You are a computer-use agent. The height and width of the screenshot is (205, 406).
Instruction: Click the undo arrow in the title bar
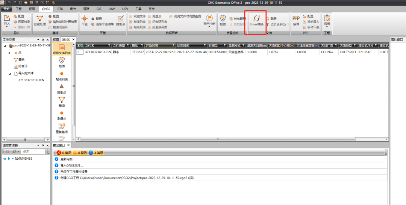coord(9,3)
